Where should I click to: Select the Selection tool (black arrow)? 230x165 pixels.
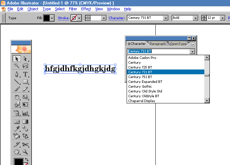[16, 59]
